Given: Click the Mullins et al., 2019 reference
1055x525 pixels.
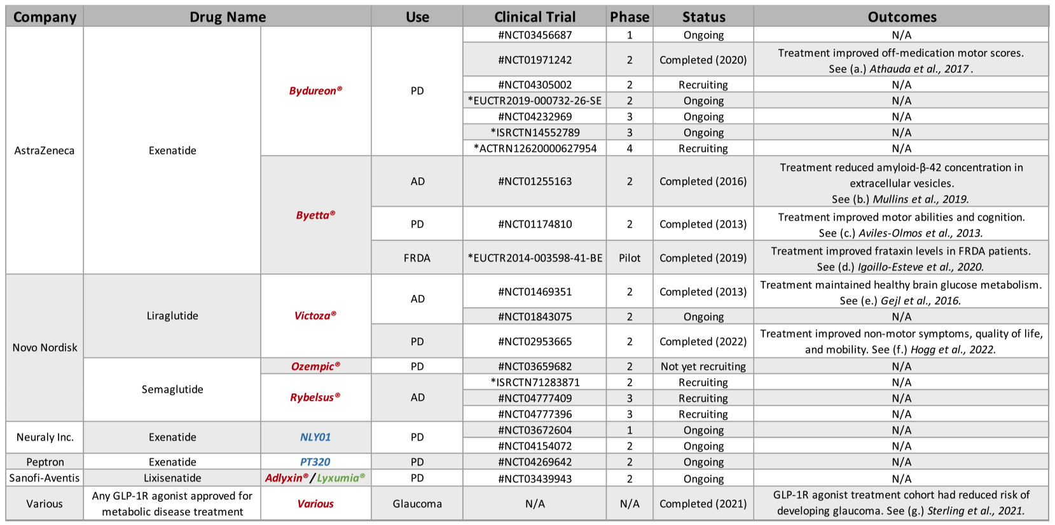Looking at the screenshot, I should click(x=920, y=199).
